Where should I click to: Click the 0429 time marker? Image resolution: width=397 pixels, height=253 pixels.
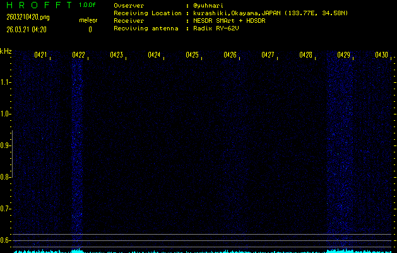coord(343,56)
